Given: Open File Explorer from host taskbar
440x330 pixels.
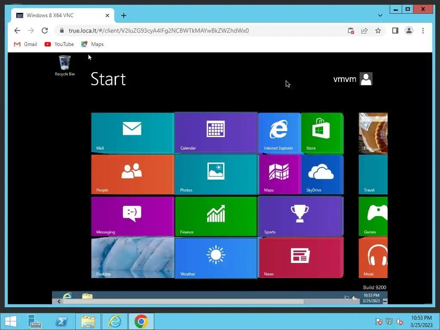Looking at the screenshot, I should coord(88,321).
